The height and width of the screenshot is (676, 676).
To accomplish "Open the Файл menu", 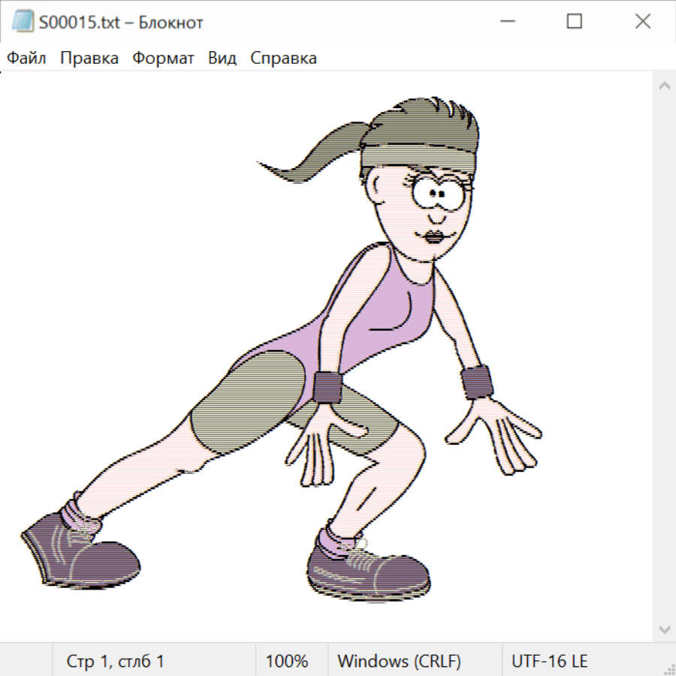I will pos(26,59).
